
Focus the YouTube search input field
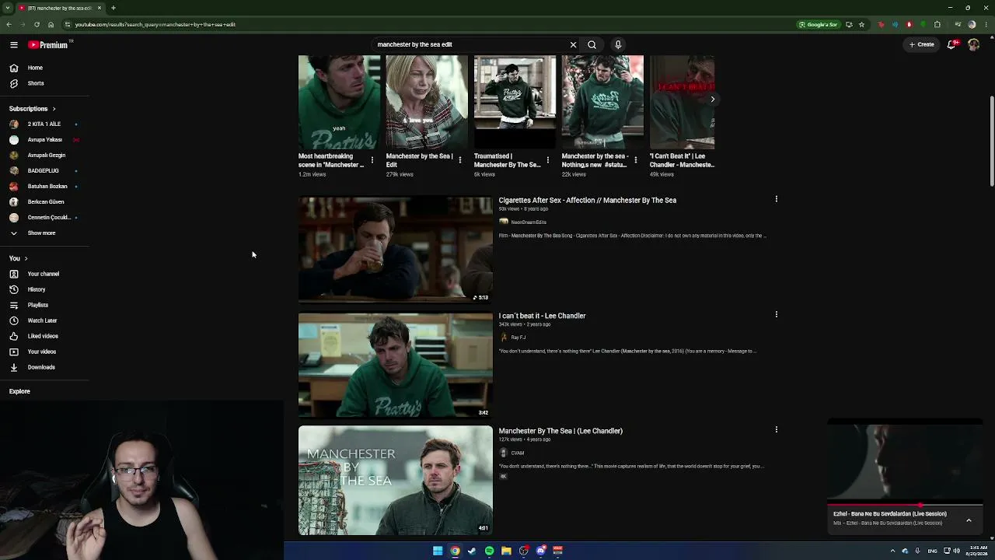pyautogui.click(x=470, y=44)
